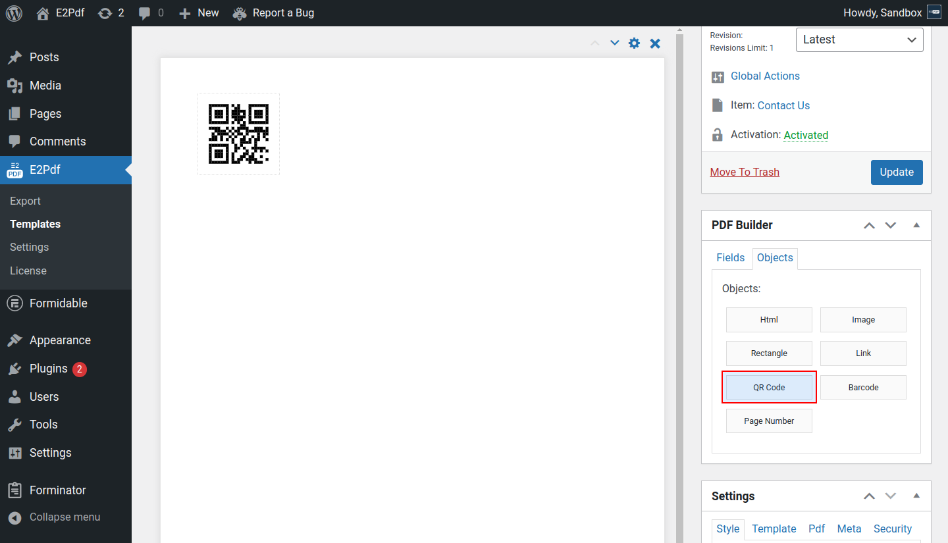This screenshot has width=948, height=543.
Task: Open comments bubble in admin bar
Action: click(x=145, y=13)
